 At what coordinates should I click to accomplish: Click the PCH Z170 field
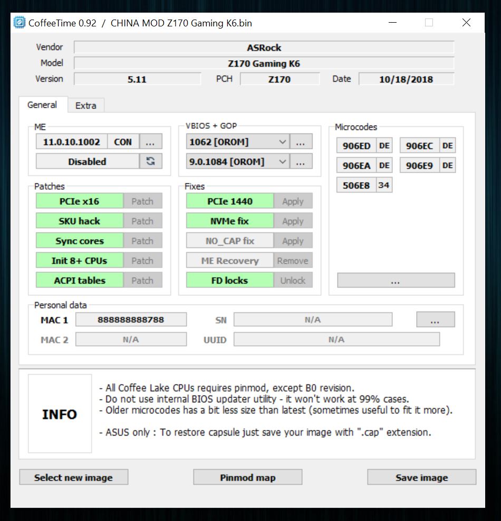click(x=280, y=79)
